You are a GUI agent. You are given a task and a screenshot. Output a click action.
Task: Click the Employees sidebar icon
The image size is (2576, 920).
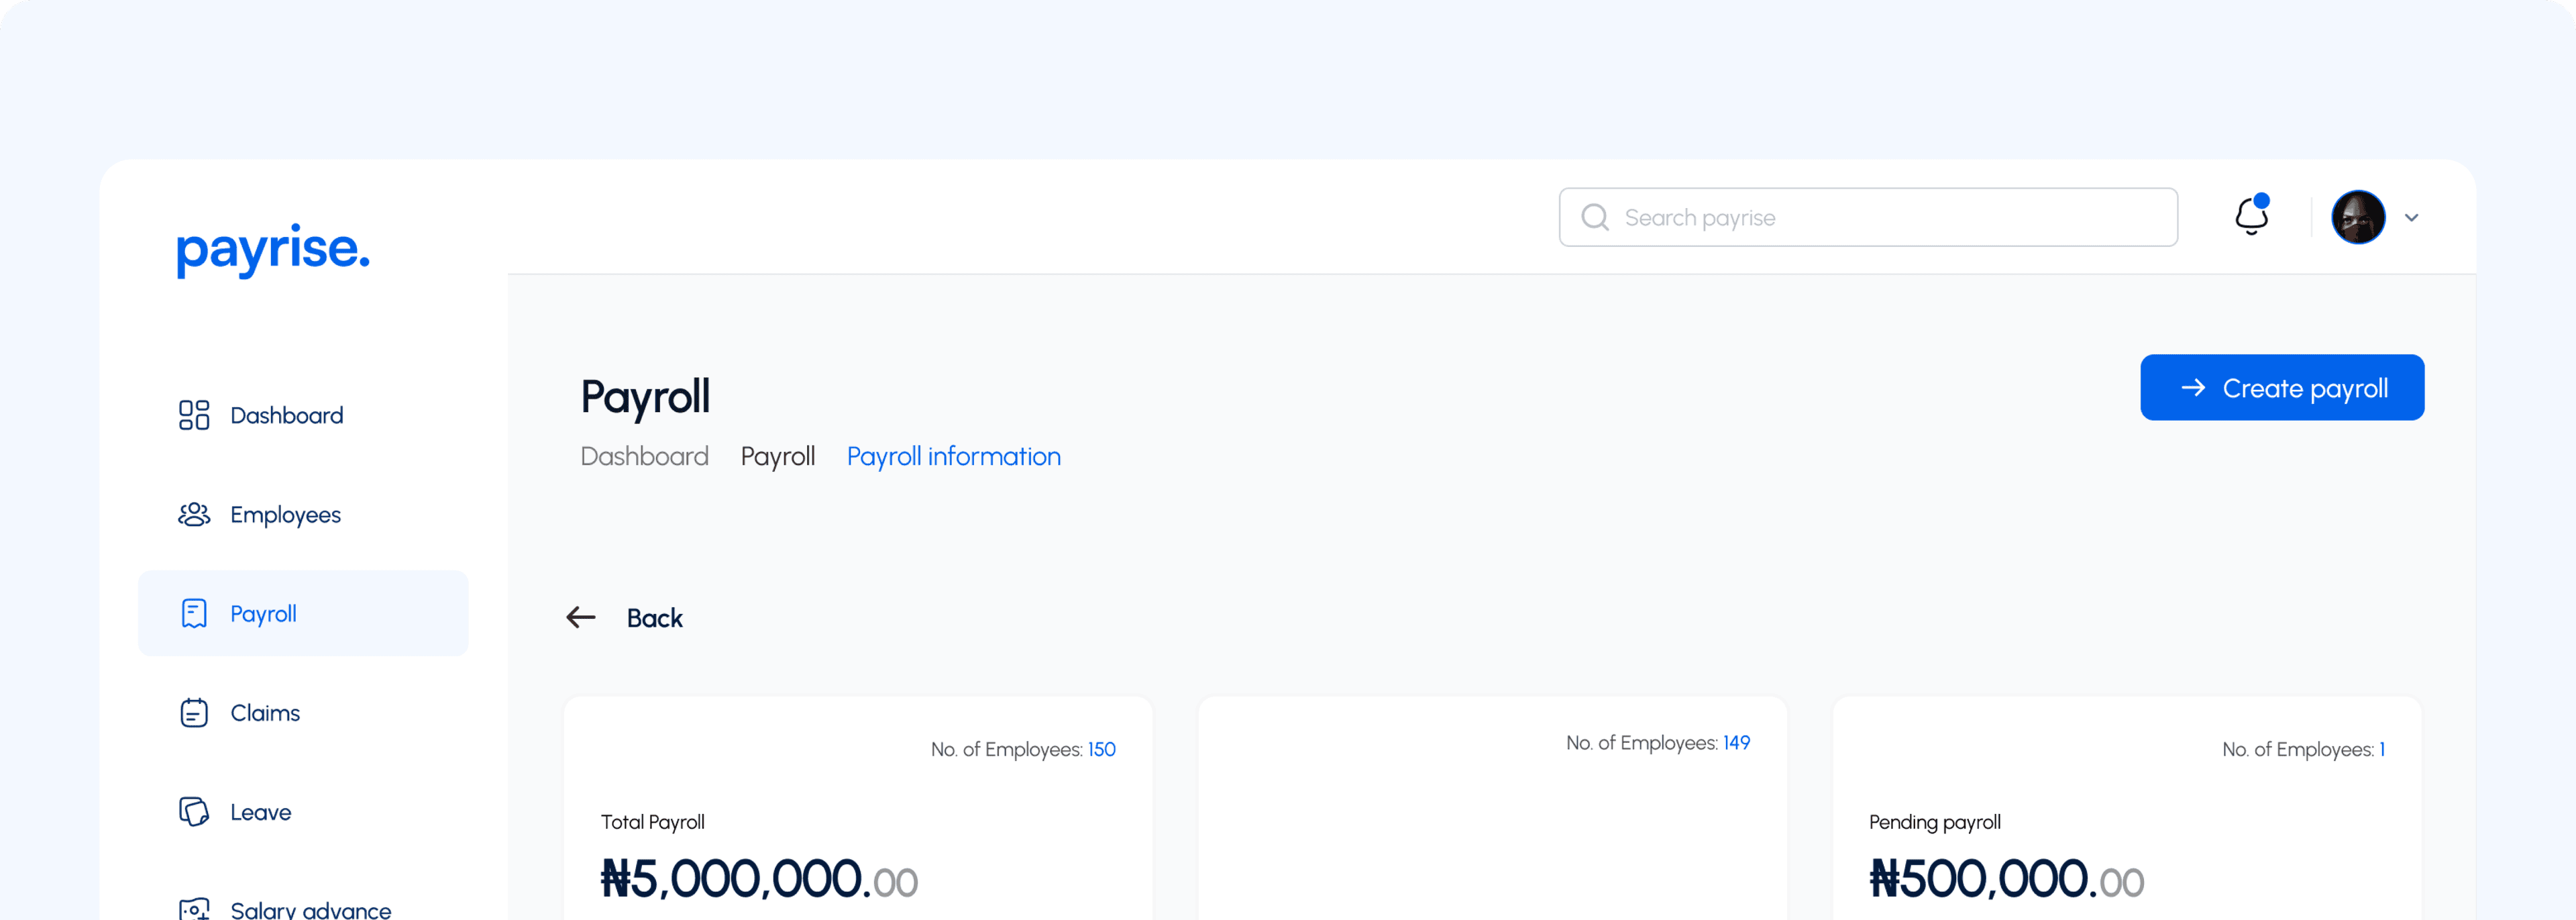193,513
